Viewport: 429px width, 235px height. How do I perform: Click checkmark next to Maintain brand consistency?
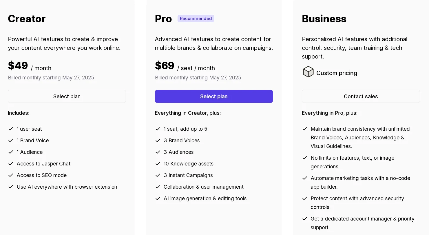click(305, 129)
